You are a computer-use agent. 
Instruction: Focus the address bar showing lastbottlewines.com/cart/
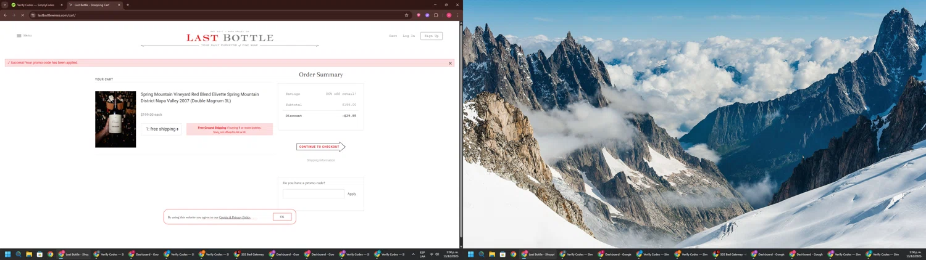click(x=216, y=15)
